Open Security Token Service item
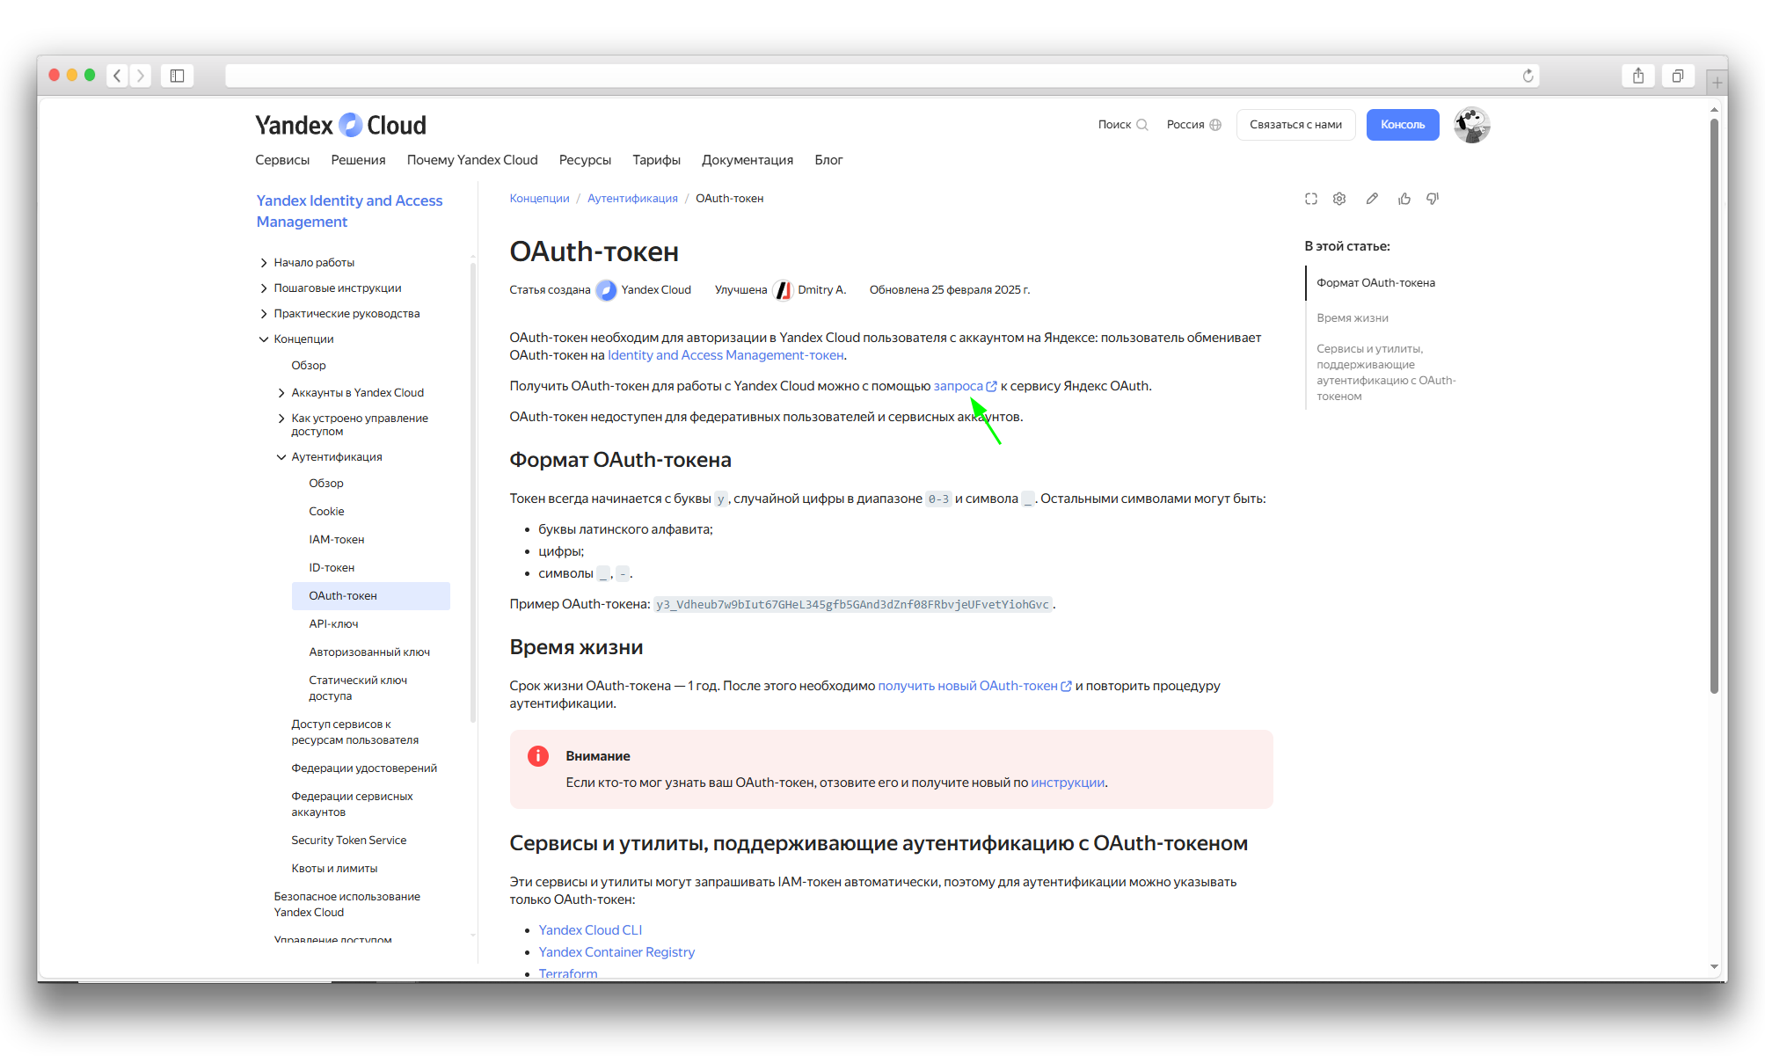Image resolution: width=1765 pixels, height=1056 pixels. pyautogui.click(x=349, y=841)
